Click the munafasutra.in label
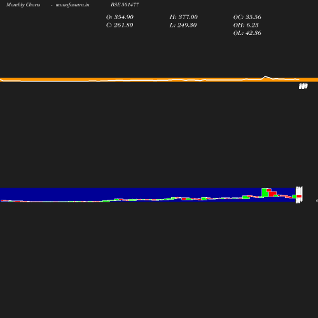The height and width of the screenshot is (318, 318). pyautogui.click(x=73, y=4)
